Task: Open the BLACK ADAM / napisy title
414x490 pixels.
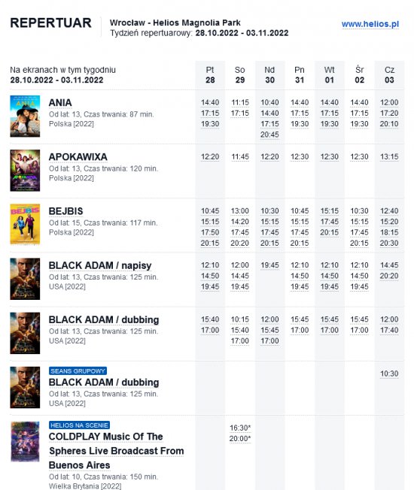Action: 100,265
